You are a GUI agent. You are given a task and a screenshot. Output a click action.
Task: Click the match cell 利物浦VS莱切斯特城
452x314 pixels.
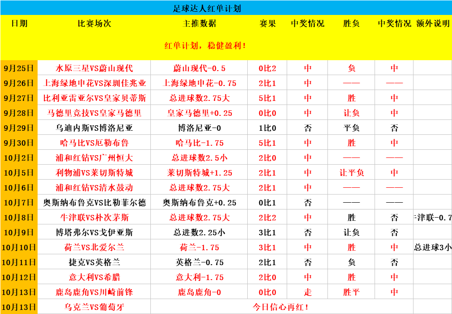pyautogui.click(x=94, y=173)
